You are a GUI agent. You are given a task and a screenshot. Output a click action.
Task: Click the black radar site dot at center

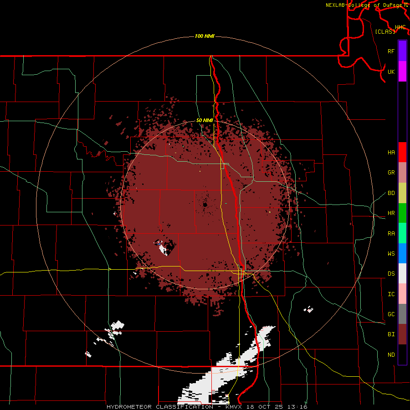(205, 205)
